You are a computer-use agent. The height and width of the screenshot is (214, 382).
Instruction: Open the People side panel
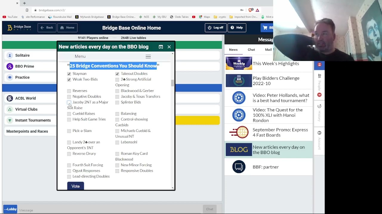point(319,85)
